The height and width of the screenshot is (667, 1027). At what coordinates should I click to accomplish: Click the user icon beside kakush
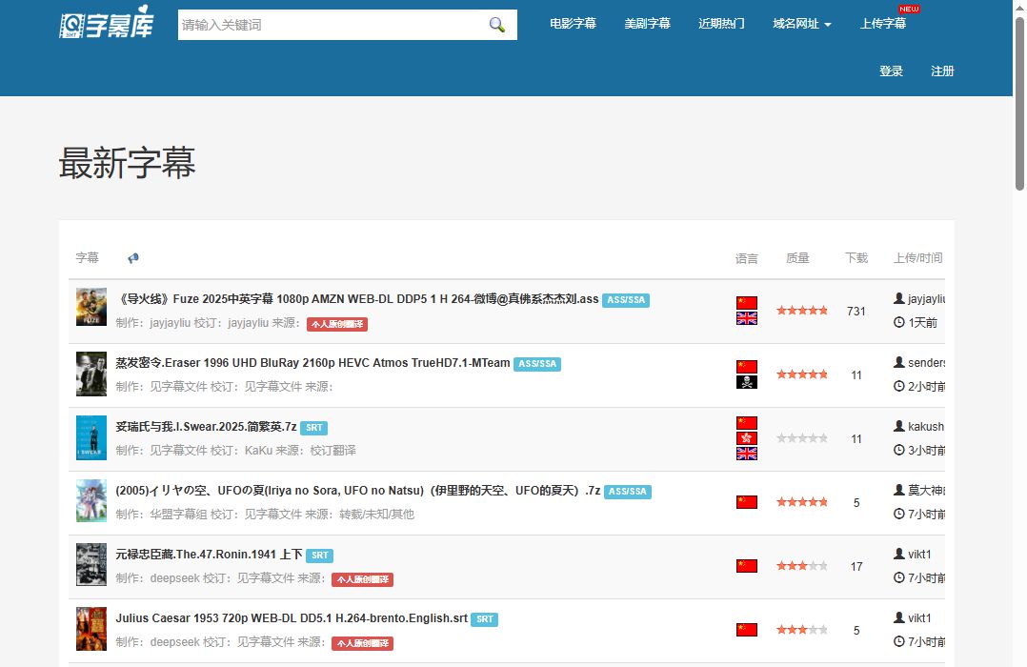click(899, 427)
